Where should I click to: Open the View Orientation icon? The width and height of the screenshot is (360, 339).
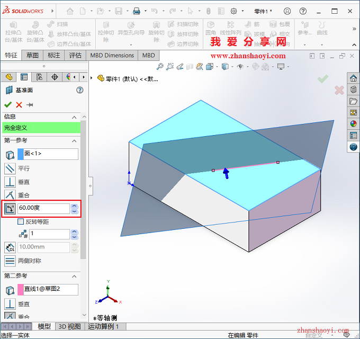(210, 67)
